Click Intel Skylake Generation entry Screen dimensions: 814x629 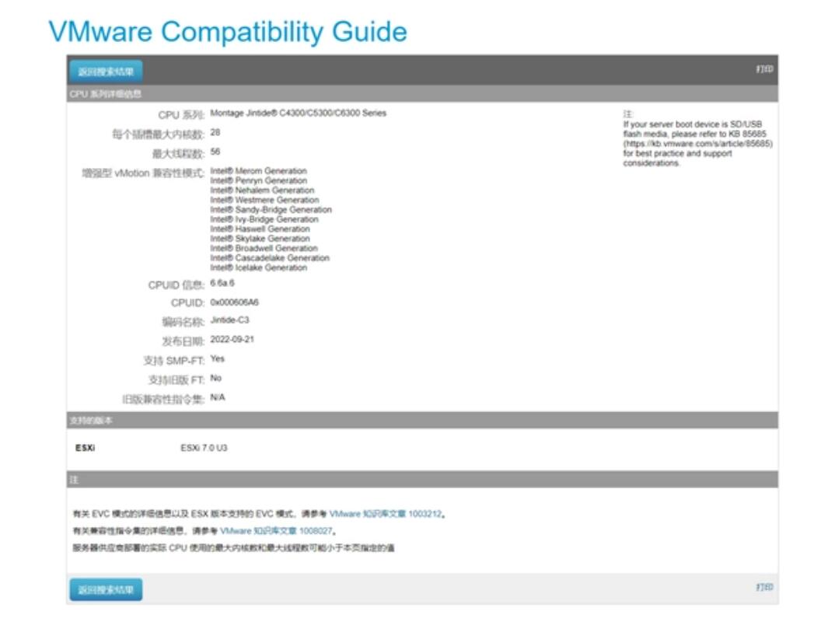(260, 239)
